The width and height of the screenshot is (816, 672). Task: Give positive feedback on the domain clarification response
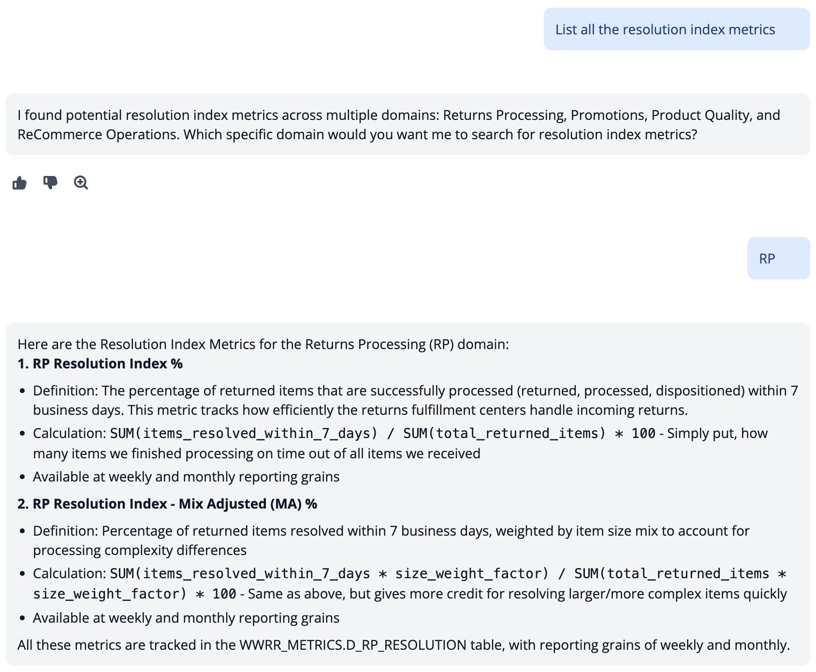click(20, 183)
